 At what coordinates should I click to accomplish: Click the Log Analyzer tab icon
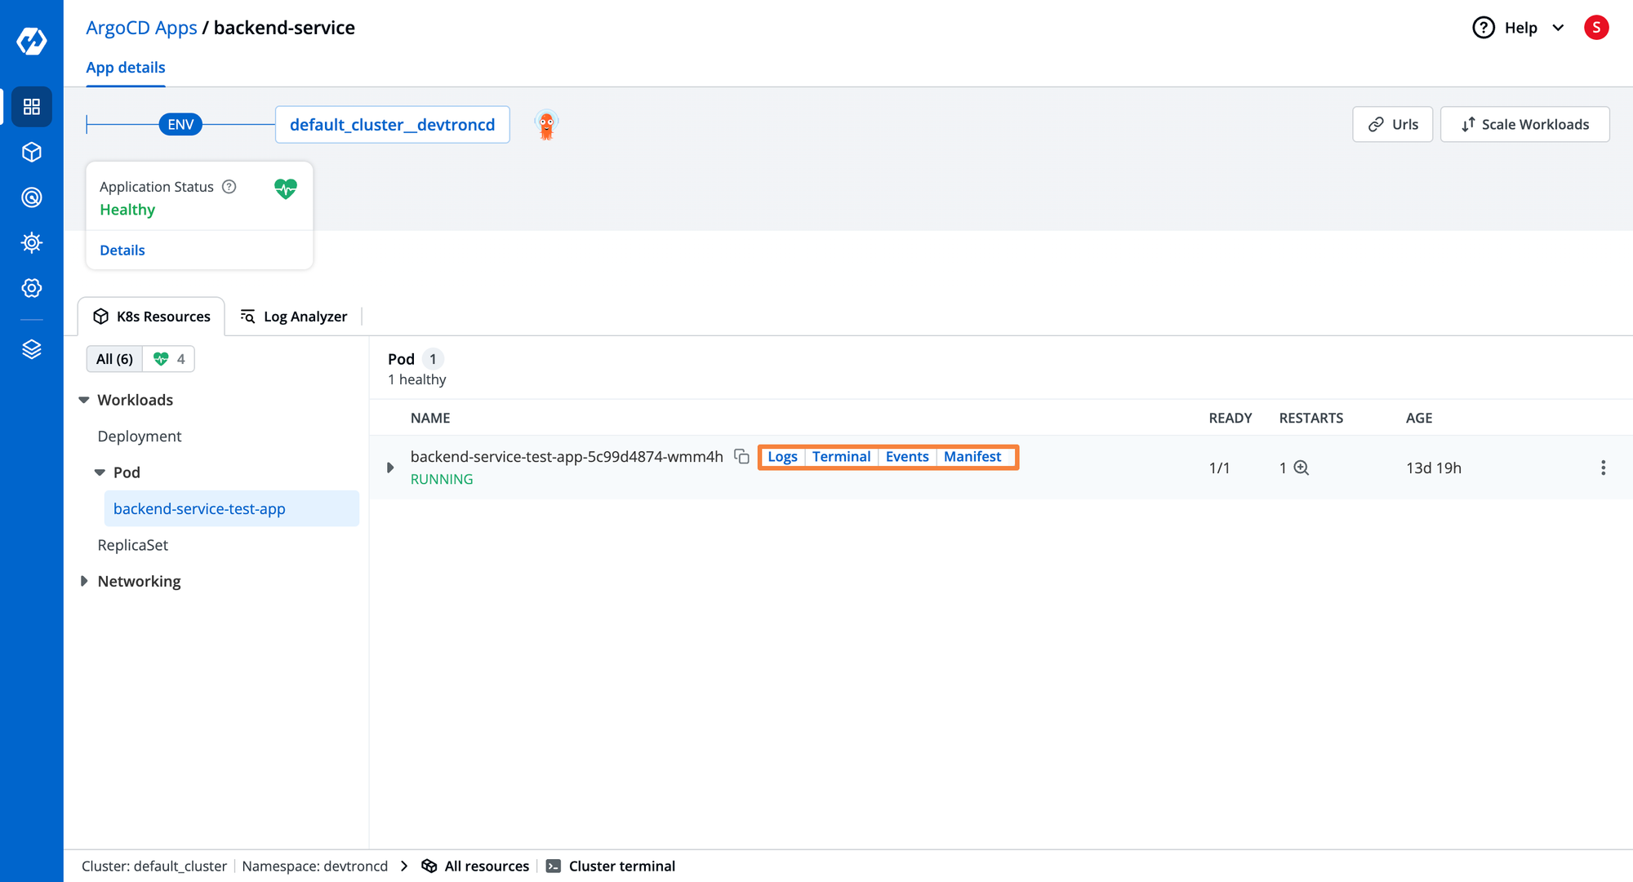coord(249,316)
